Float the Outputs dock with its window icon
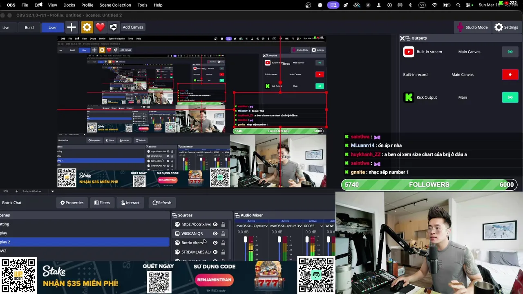 [x=408, y=38]
